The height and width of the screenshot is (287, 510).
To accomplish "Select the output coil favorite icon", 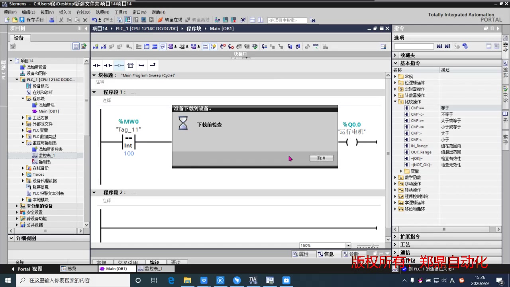I will point(119,65).
